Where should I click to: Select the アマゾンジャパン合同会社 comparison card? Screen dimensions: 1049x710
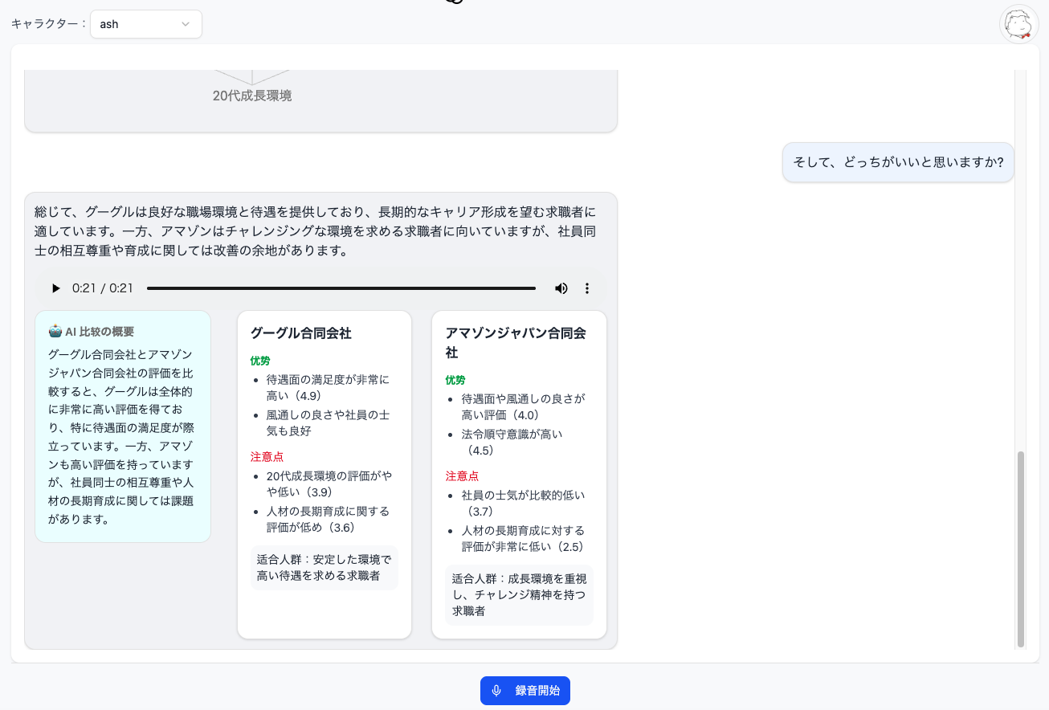point(519,475)
